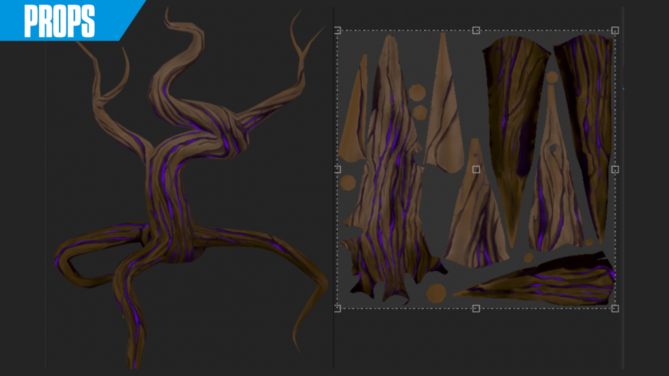Click the bottom-left transform handle
Viewport: 669px width, 376px height.
click(338, 308)
